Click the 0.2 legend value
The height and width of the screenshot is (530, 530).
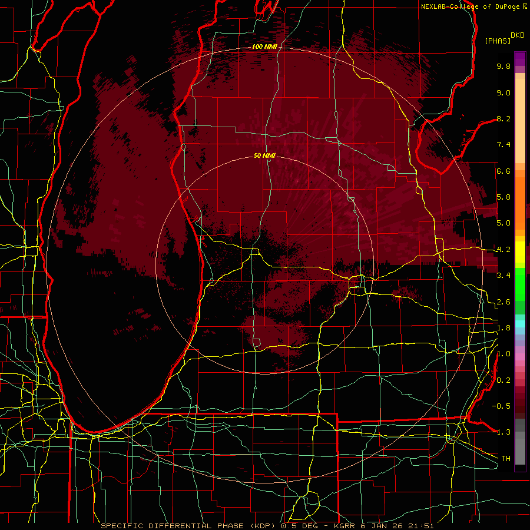click(x=503, y=380)
